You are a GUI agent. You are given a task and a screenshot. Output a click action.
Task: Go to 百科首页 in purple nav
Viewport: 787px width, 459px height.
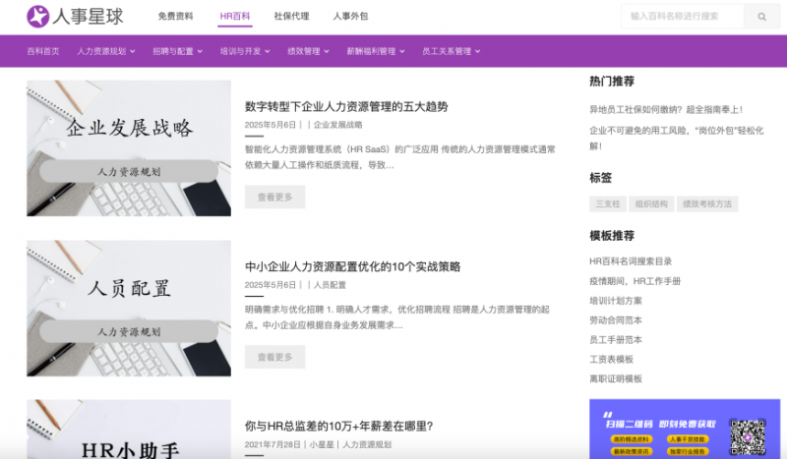tap(43, 51)
